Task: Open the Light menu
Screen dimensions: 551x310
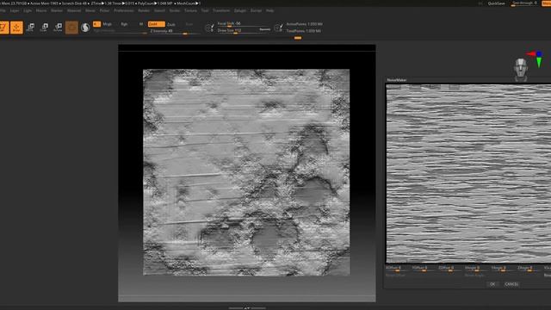Action: pyautogui.click(x=28, y=11)
